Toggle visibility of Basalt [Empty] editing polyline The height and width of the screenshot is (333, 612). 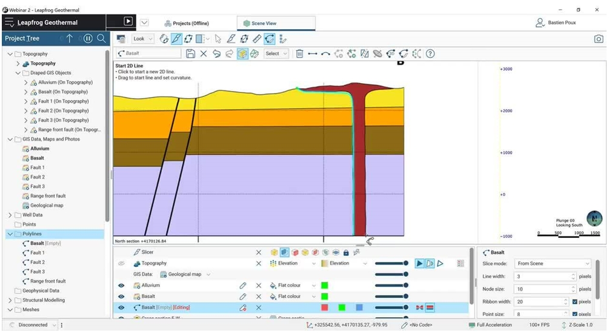[x=121, y=308]
